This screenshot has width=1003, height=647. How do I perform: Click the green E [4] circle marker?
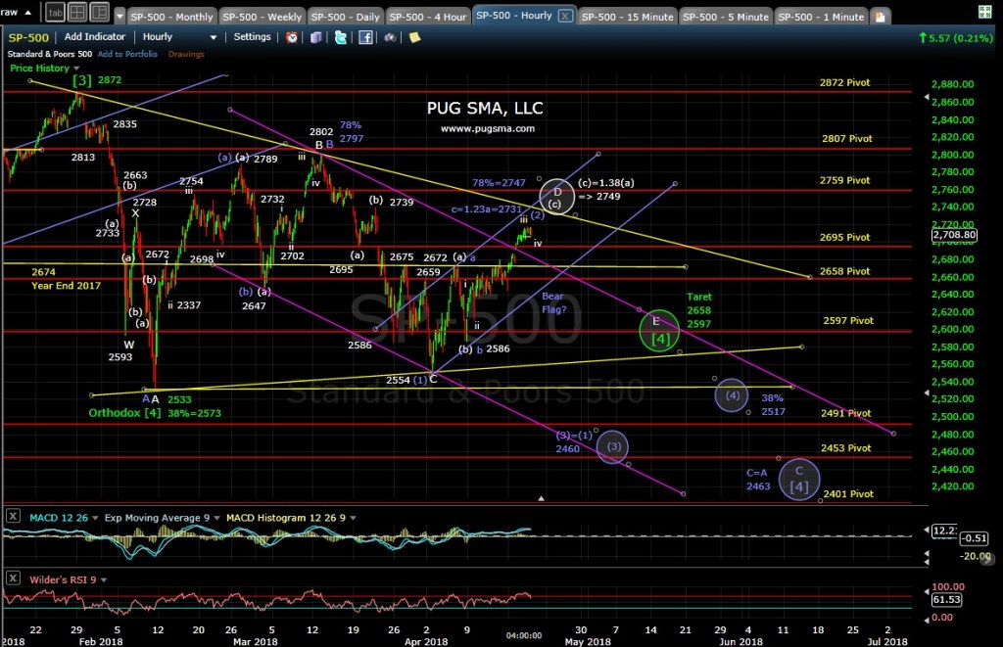pyautogui.click(x=659, y=331)
